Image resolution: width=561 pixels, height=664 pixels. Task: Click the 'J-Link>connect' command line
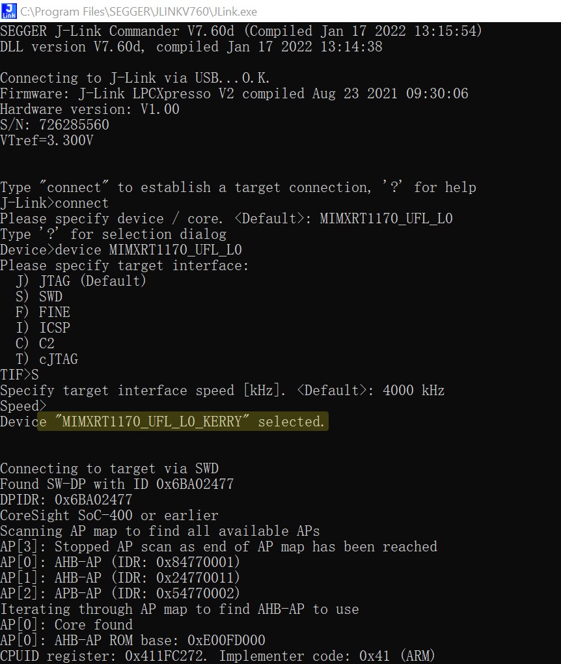click(x=55, y=203)
